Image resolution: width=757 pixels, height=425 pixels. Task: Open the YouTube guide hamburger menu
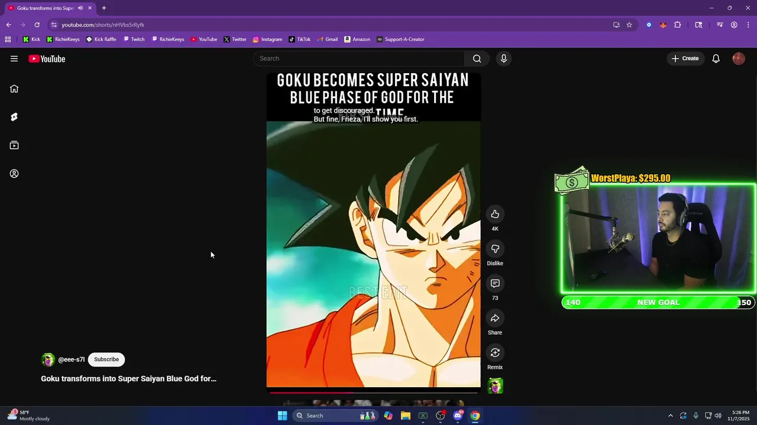pos(14,58)
